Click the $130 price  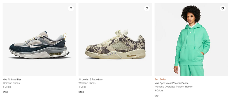point(5,92)
